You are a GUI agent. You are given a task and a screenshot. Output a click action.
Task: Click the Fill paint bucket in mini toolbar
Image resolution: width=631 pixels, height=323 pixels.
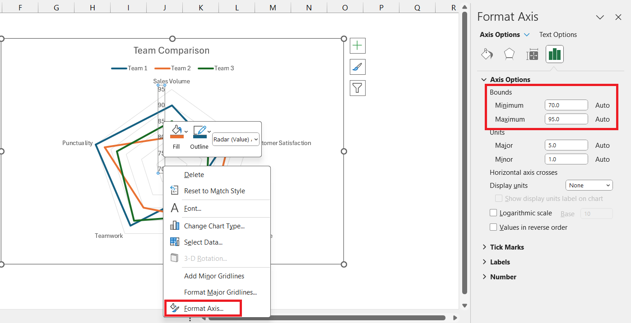(176, 132)
